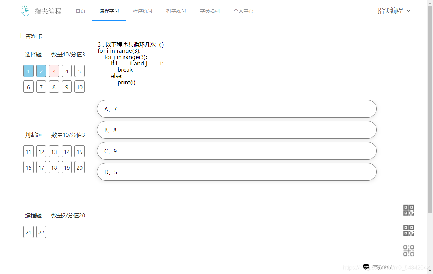Click question text 以下程序共循环几次

pos(131,44)
